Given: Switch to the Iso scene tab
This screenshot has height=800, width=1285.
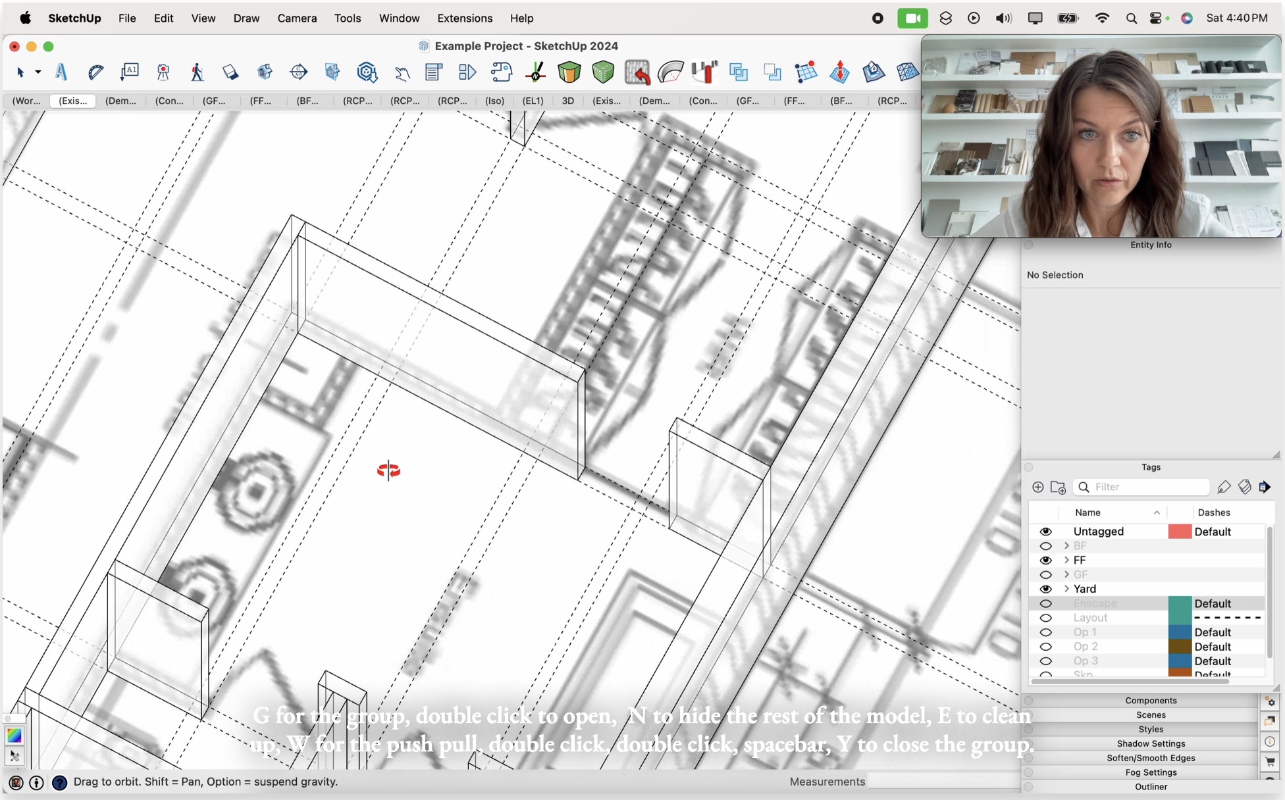Looking at the screenshot, I should [494, 101].
